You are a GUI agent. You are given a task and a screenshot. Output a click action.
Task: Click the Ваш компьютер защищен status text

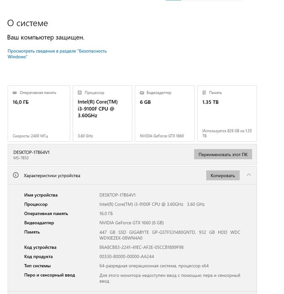(46, 37)
